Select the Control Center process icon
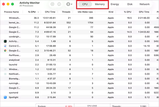Viewport: 159px width, 107px height. point(5,46)
